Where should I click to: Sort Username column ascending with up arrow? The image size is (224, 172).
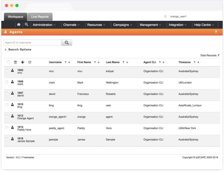click(x=65, y=62)
